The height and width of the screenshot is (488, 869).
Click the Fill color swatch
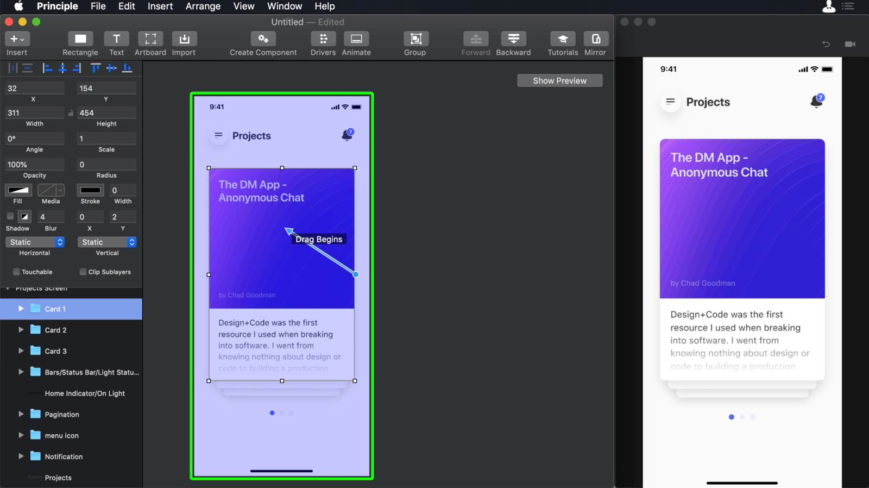tap(18, 190)
